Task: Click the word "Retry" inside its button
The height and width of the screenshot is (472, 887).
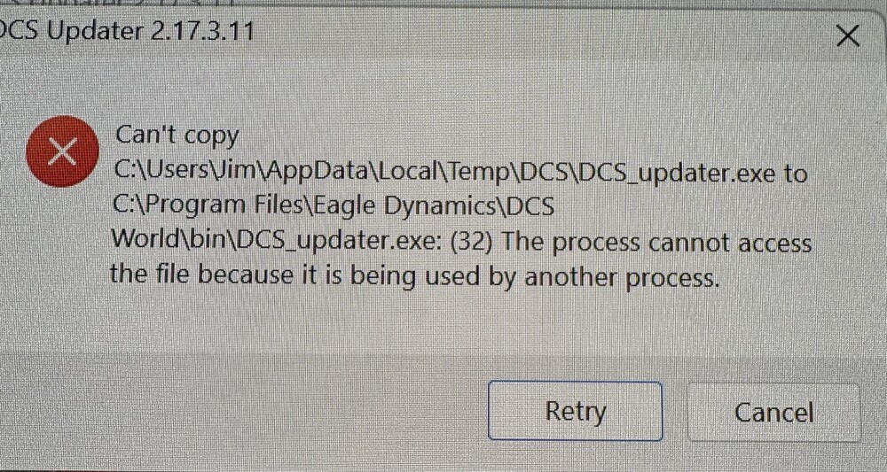Action: pyautogui.click(x=576, y=411)
